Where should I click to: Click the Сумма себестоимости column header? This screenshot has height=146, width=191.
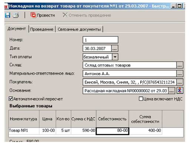[x=145, y=119]
